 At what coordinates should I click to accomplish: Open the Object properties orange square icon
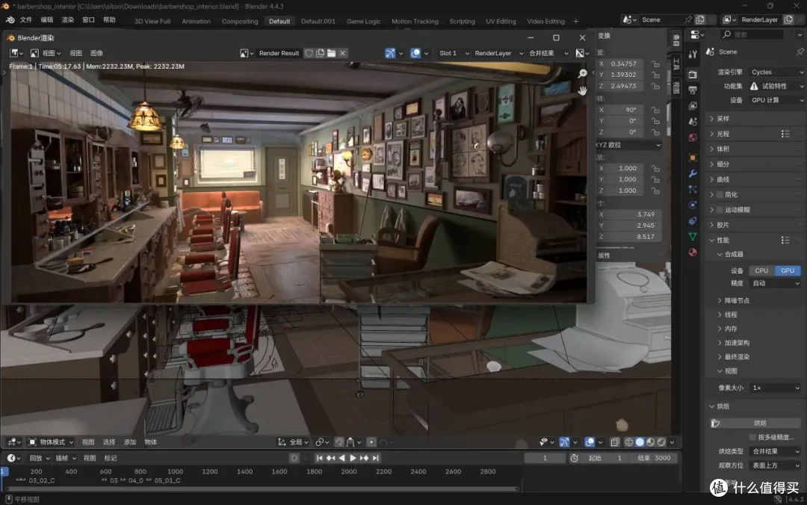[x=693, y=158]
